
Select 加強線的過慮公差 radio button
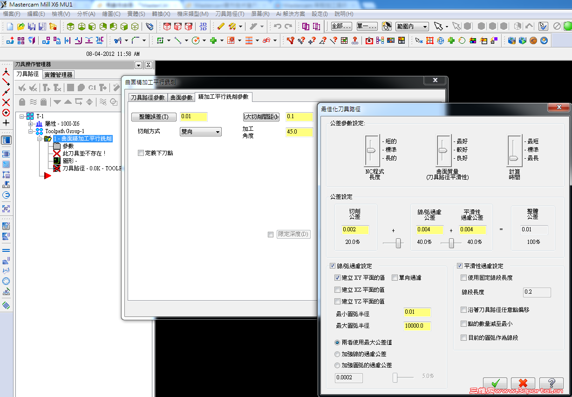[x=338, y=354]
